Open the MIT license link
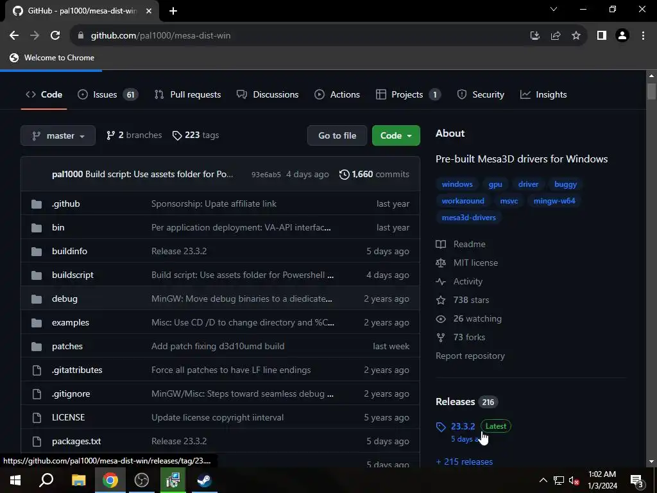Screen dimensions: 657x493 (467, 263)
